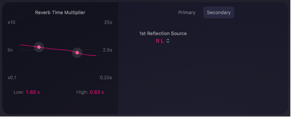Switch to the Primary tab
Viewport: 291px width, 117px height.
pos(187,13)
